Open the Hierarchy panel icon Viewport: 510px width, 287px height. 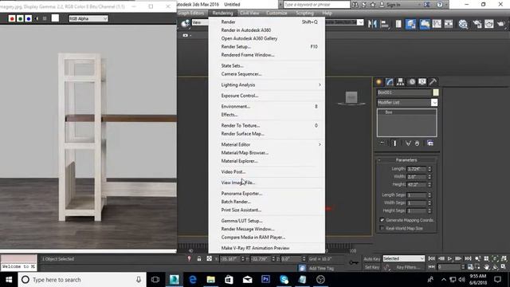click(400, 81)
